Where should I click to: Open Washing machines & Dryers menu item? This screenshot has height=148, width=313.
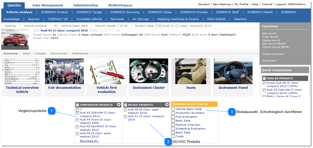178,19
